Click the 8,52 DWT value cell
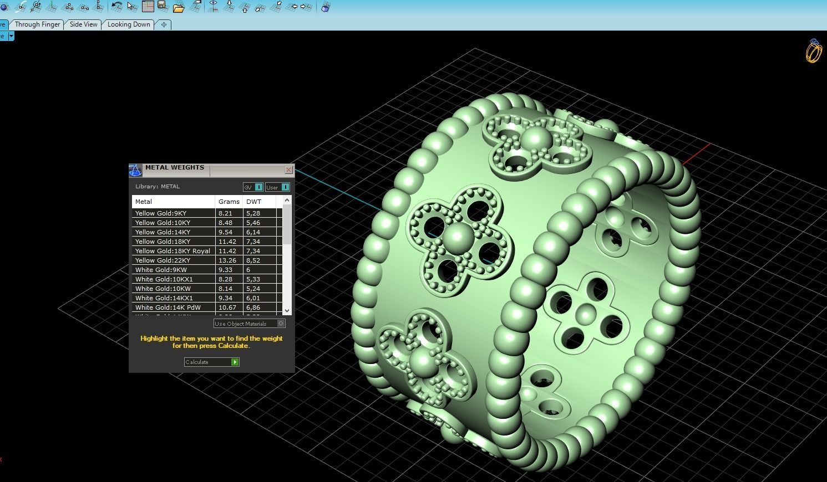 point(260,260)
